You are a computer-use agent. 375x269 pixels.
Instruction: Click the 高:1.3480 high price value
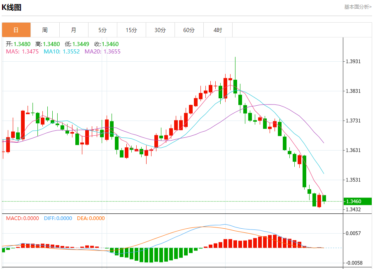(48, 44)
